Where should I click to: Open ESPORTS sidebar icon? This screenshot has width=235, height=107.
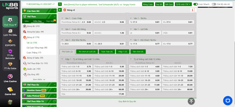[x=10, y=41]
